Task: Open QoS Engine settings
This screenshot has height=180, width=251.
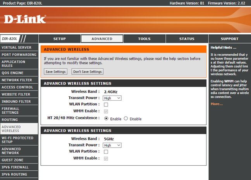Action: [19, 73]
